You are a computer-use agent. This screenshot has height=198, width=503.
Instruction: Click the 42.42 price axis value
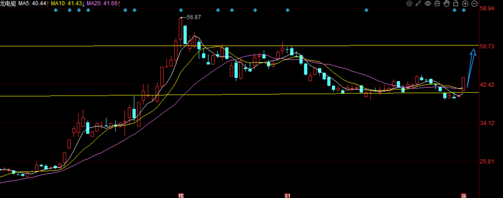coord(487,85)
